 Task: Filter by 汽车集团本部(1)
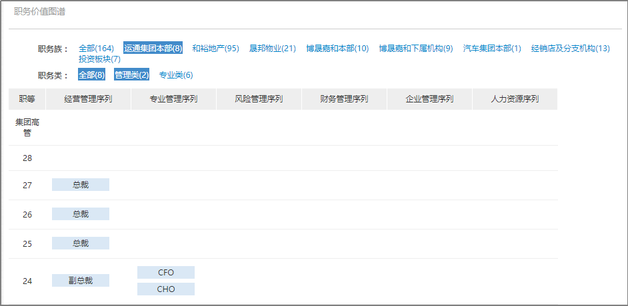click(492, 49)
